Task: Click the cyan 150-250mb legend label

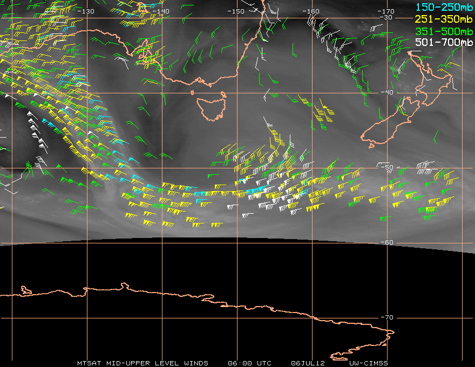Action: (x=444, y=7)
